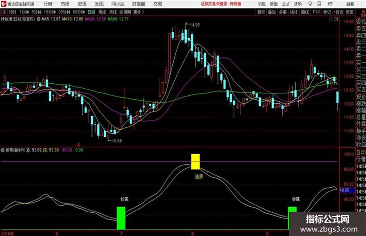This screenshot has width=366, height=236.
Task: Click the 波: 53.69 indicator value
Action: point(34,150)
